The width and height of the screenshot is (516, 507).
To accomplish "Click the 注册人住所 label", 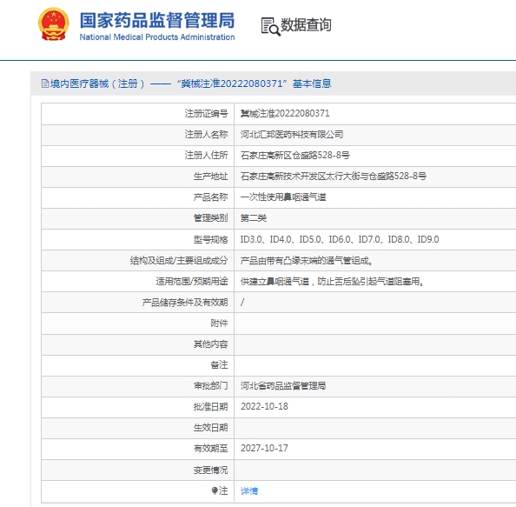I will (207, 155).
